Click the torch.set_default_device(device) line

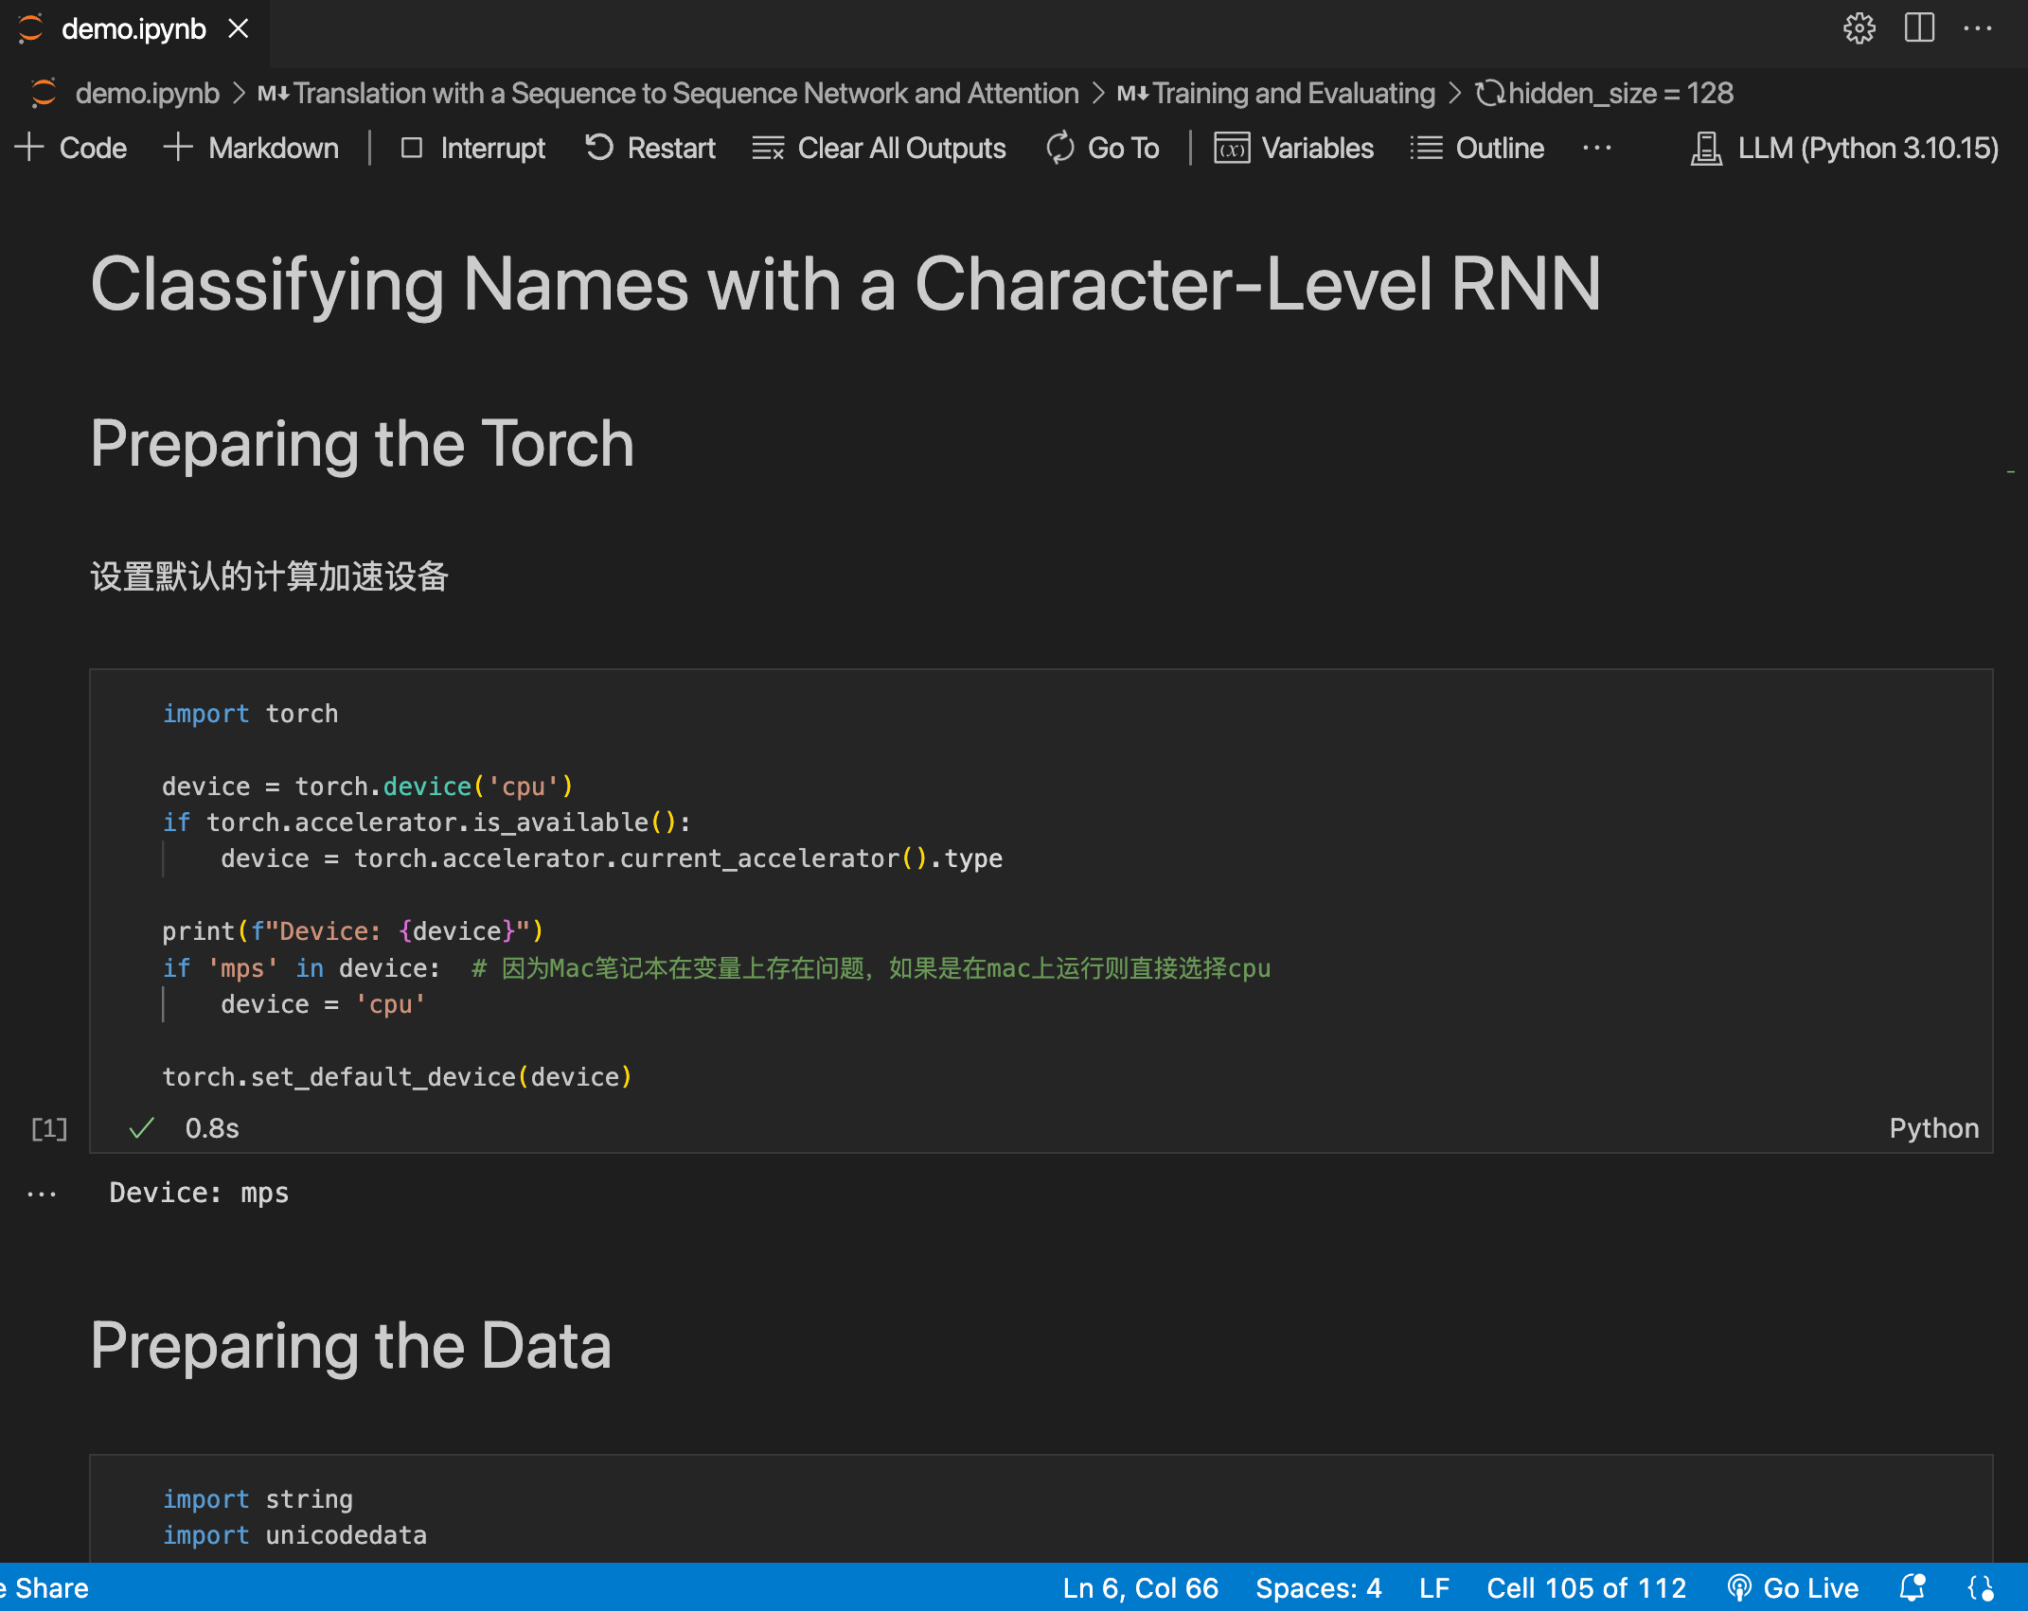[x=397, y=1077]
